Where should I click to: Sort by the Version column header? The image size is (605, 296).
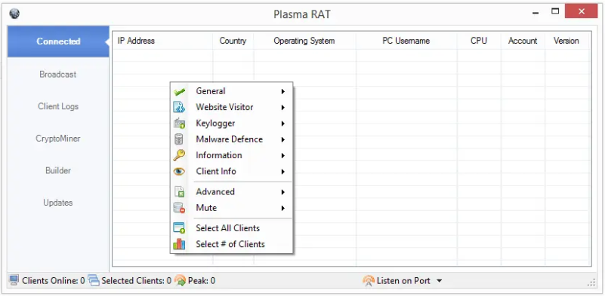pos(566,41)
